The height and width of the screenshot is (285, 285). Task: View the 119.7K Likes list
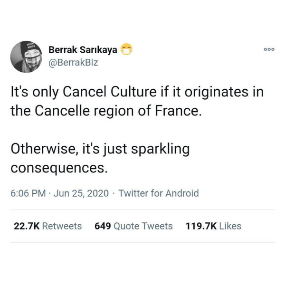pos(213,226)
